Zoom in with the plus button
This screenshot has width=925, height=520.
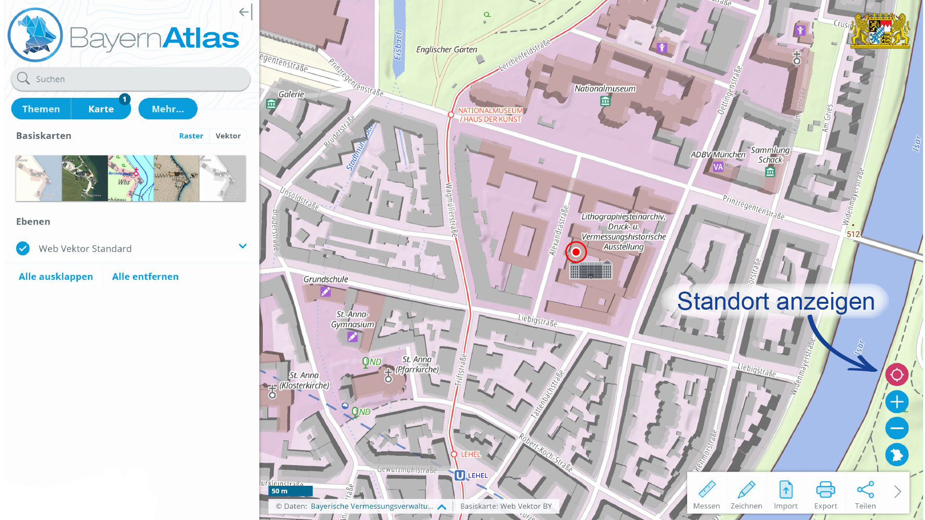point(897,402)
